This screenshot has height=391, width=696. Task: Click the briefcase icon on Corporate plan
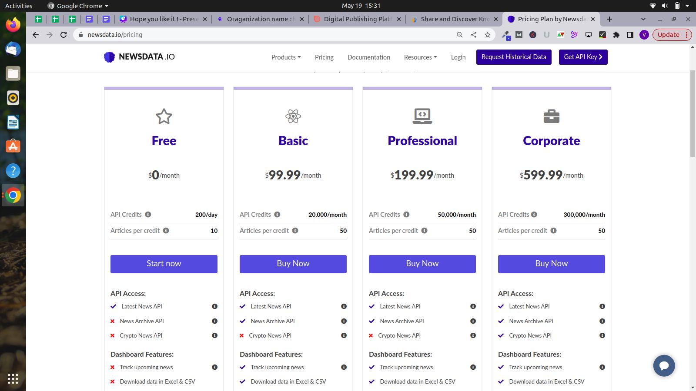(551, 116)
